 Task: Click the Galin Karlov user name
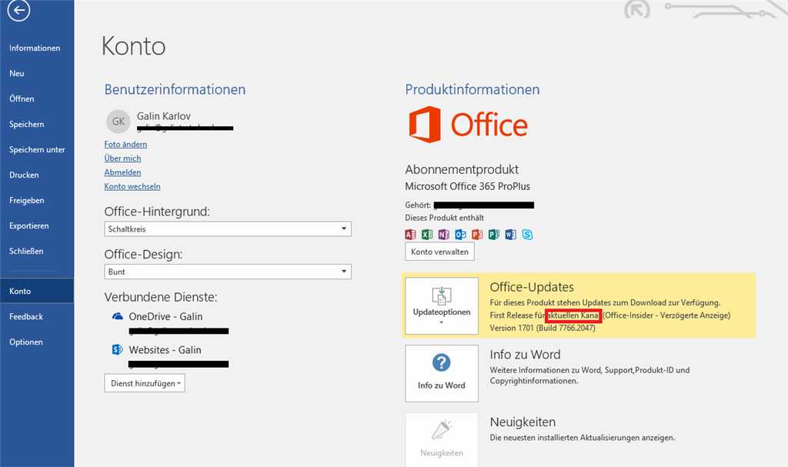coord(164,116)
